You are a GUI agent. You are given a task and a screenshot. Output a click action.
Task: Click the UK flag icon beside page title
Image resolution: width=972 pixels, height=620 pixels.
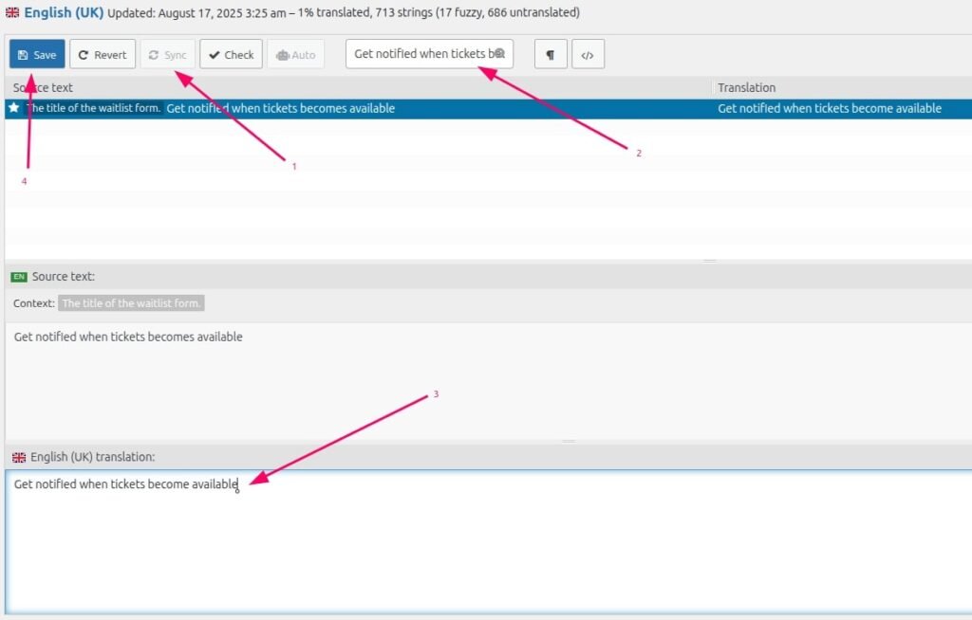pos(11,13)
